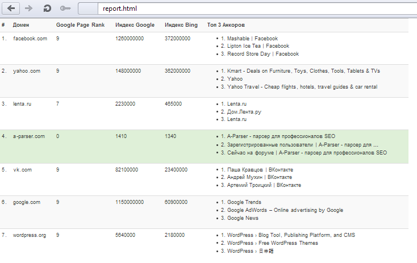
Task: Select the lenta.ru domain cell
Action: 22,104
